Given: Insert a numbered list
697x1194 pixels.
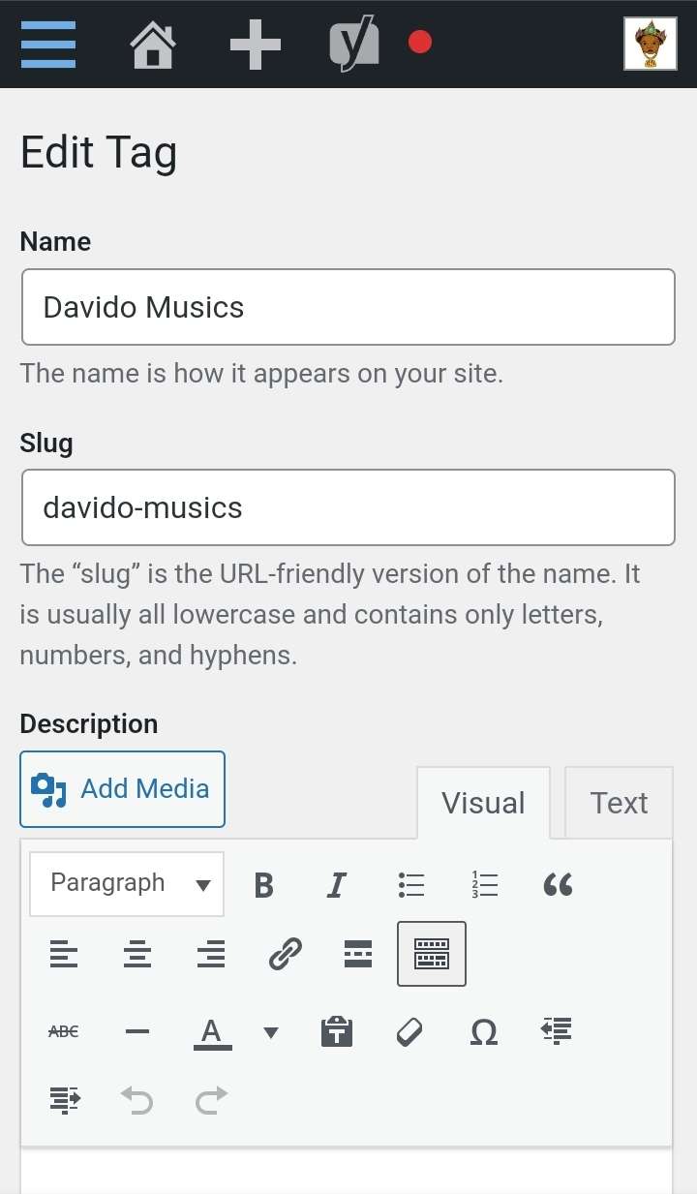Looking at the screenshot, I should [x=485, y=884].
